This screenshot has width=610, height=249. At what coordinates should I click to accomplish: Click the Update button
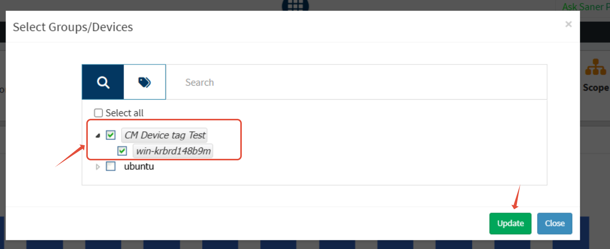(510, 223)
